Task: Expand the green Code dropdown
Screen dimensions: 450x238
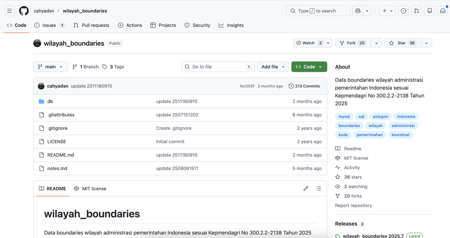Action: [309, 67]
